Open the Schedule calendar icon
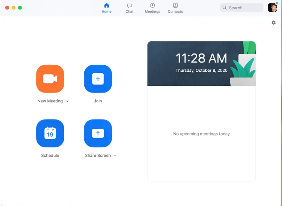Screen dimensions: 282x206 pos(50,133)
